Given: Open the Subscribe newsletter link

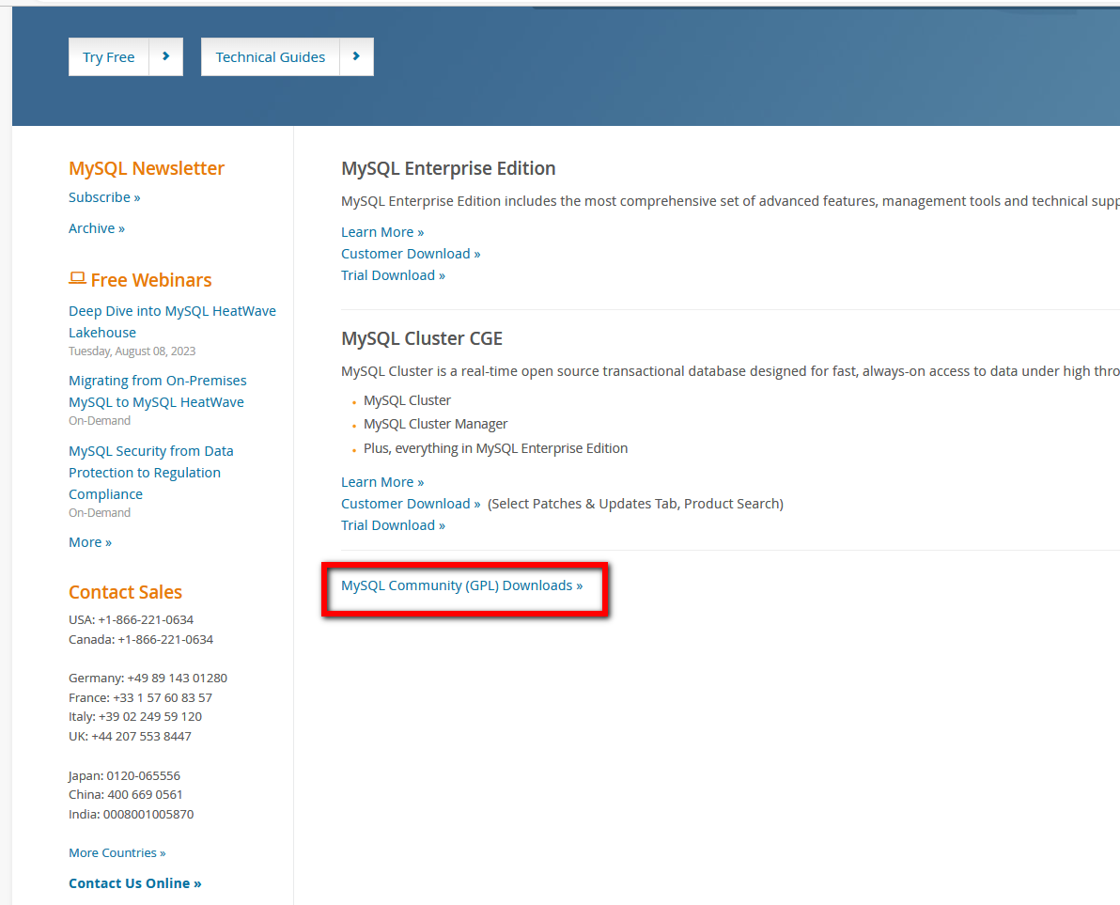Looking at the screenshot, I should [x=104, y=197].
